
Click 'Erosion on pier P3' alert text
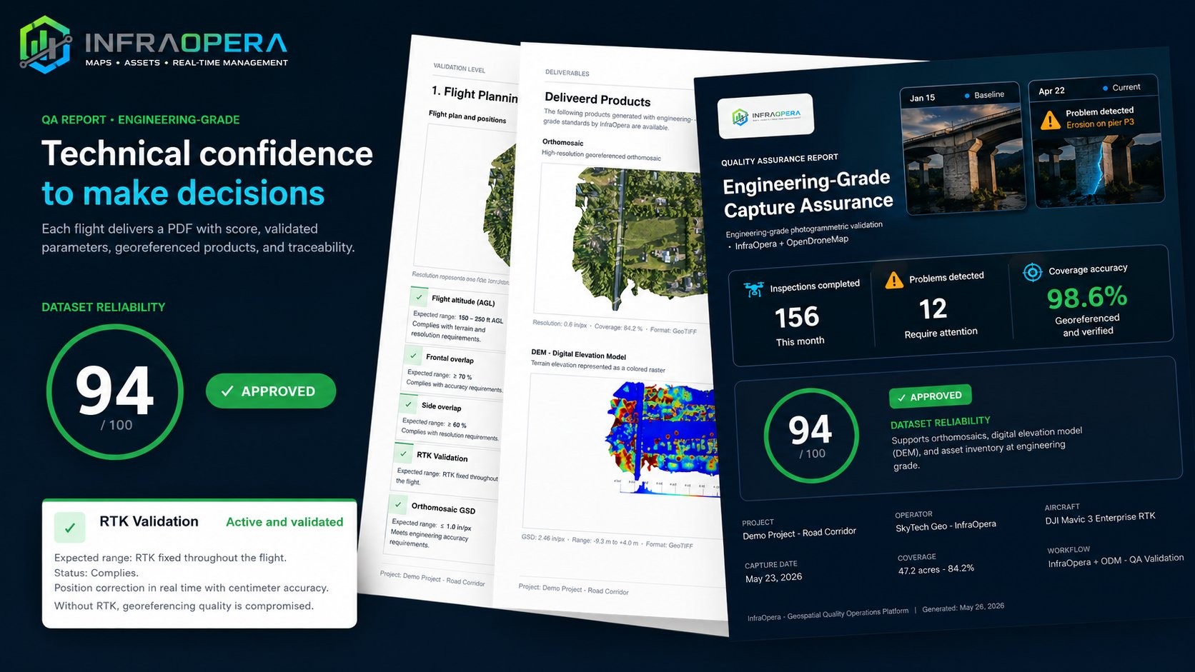(1100, 124)
